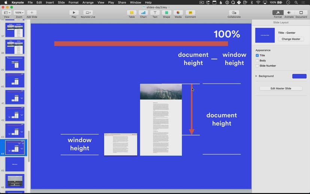Image resolution: width=310 pixels, height=194 pixels.
Task: Click the AirPlay display icon
Action: 265,2
